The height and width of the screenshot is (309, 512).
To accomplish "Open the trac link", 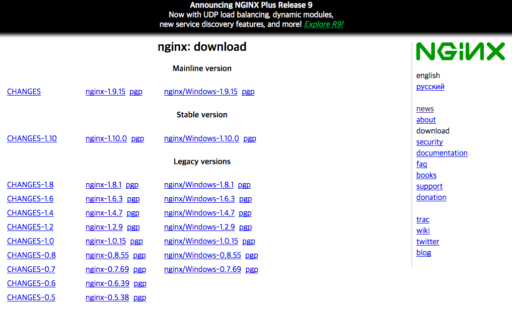I will (423, 219).
